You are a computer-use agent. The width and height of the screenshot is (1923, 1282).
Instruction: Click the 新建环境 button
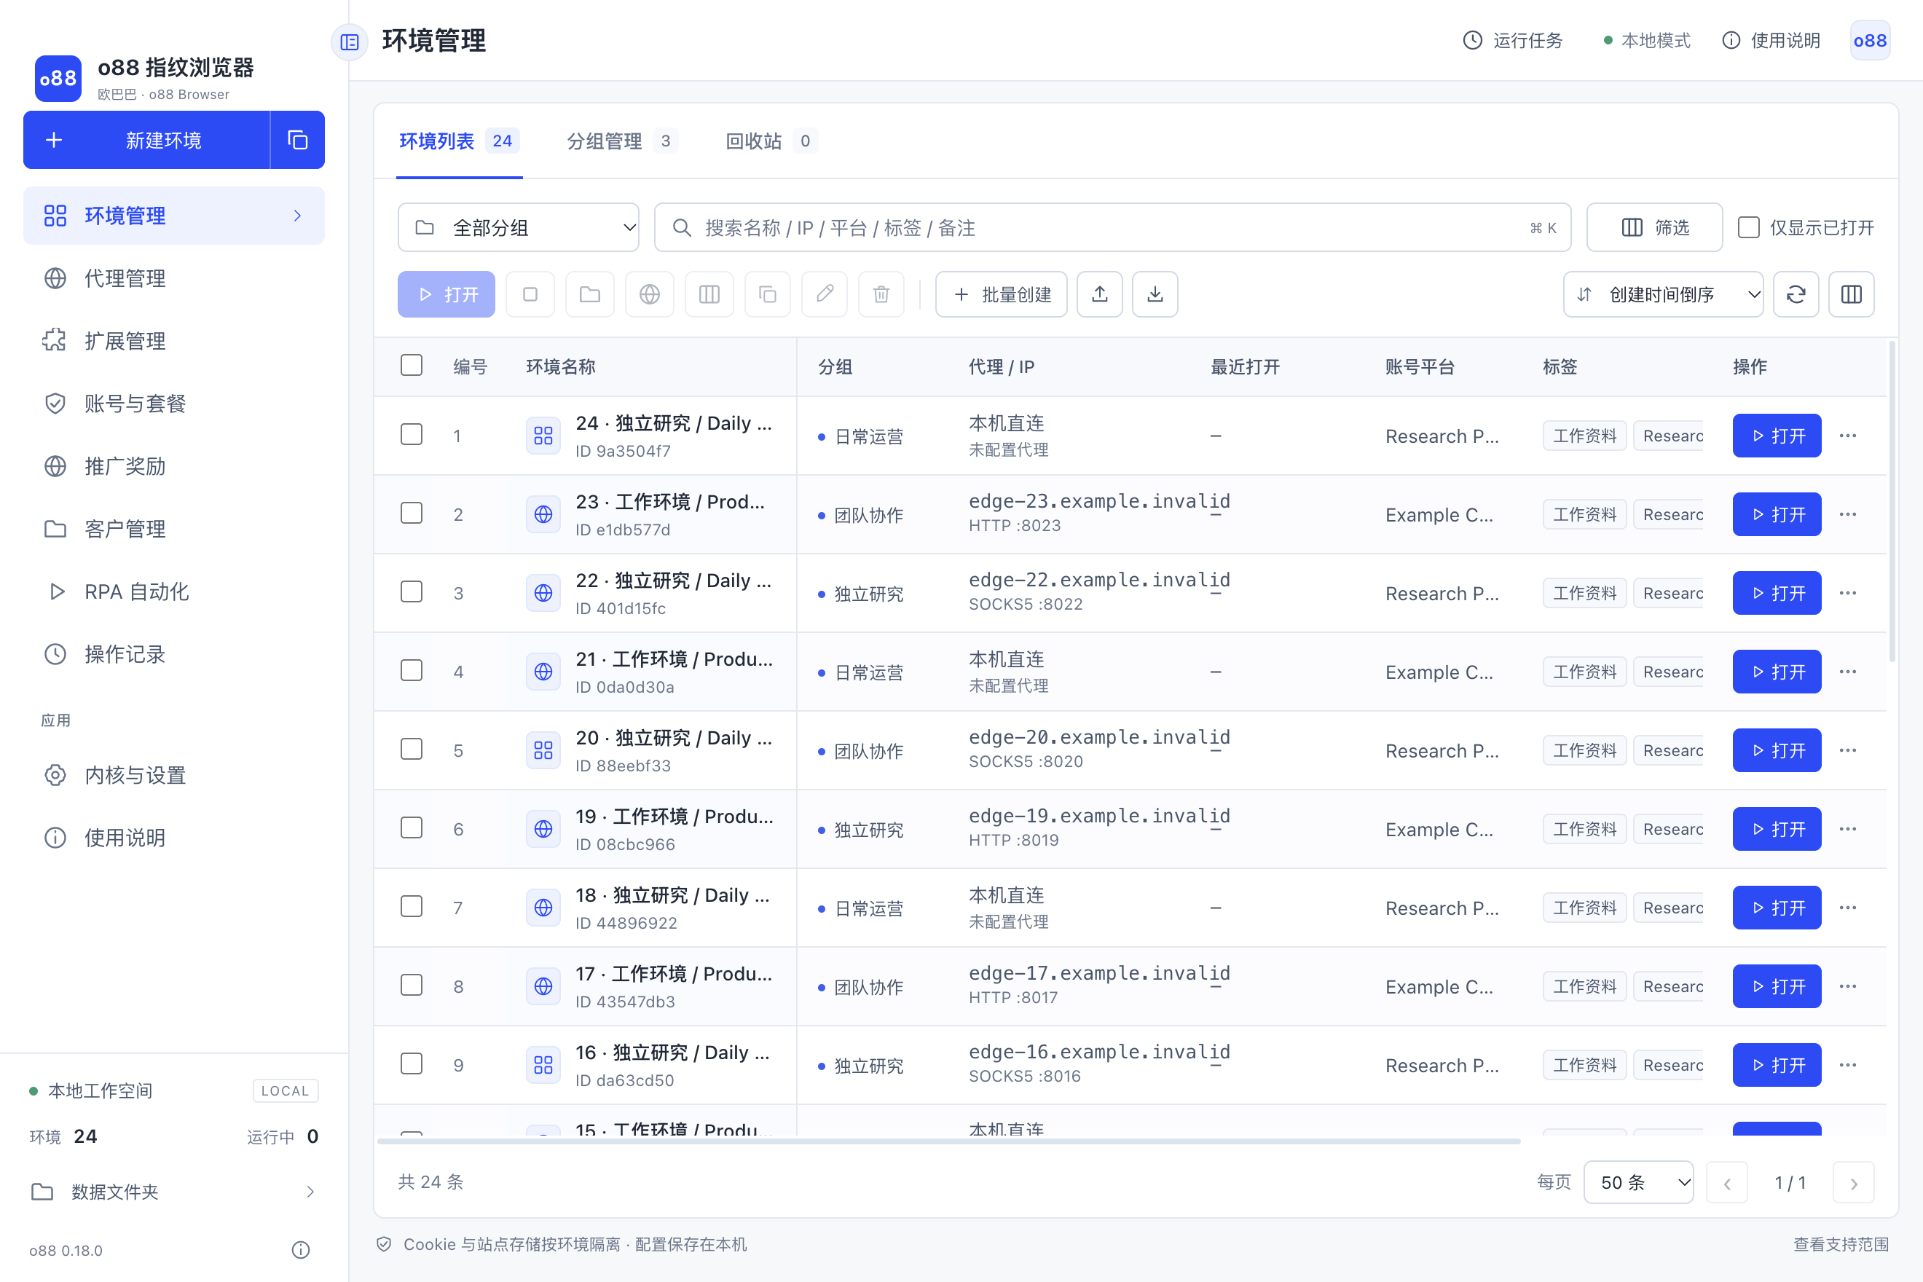(x=146, y=140)
